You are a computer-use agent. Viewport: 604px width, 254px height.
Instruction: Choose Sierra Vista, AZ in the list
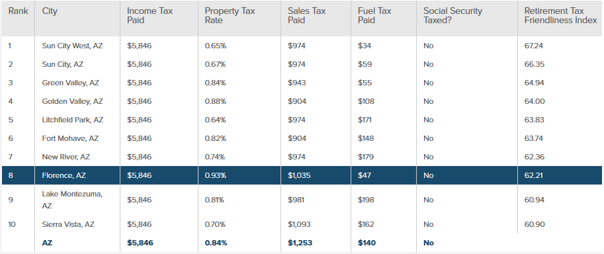[68, 224]
